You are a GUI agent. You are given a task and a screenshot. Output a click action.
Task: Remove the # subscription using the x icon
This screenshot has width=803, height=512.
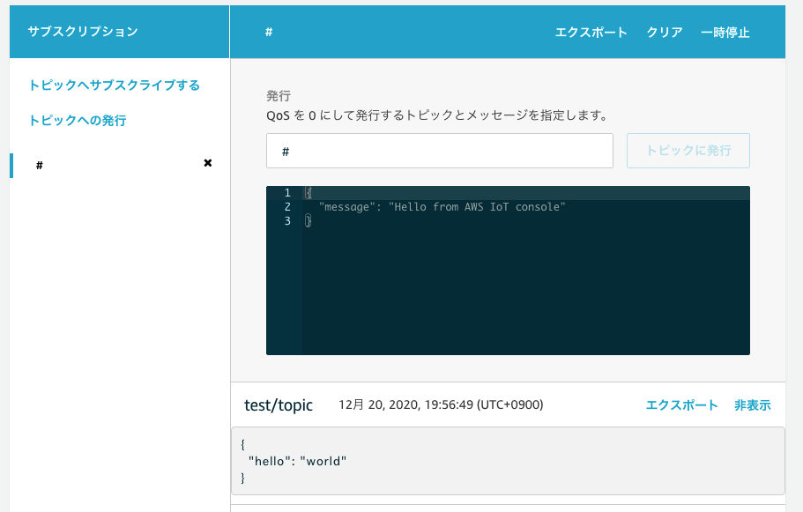pyautogui.click(x=208, y=163)
